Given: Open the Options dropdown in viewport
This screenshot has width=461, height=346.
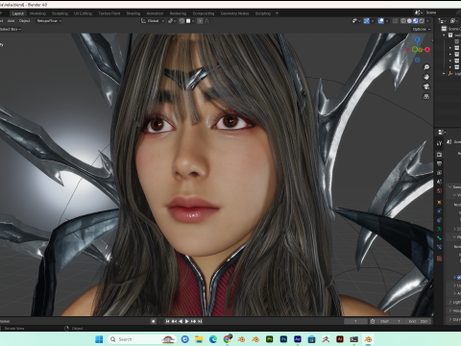Looking at the screenshot, I should point(422,29).
